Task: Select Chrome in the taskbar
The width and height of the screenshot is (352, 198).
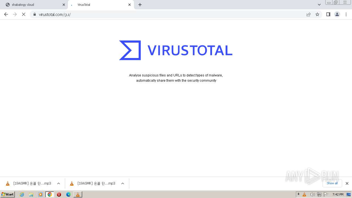Action: tap(50, 194)
